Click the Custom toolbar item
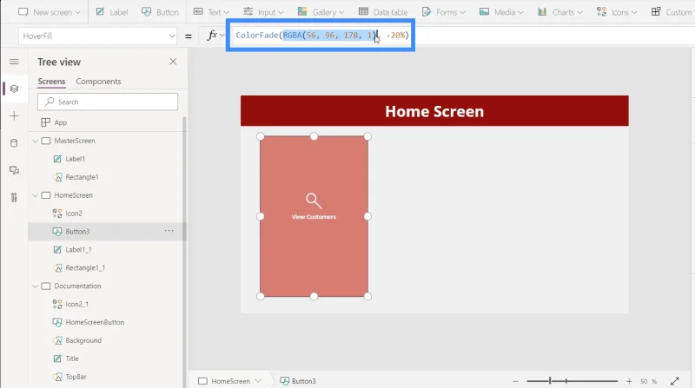The height and width of the screenshot is (388, 695). [x=671, y=12]
